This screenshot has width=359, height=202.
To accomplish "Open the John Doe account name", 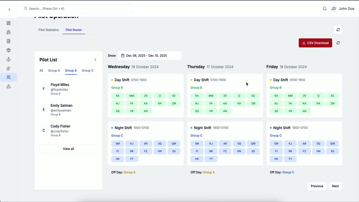I will pyautogui.click(x=346, y=9).
